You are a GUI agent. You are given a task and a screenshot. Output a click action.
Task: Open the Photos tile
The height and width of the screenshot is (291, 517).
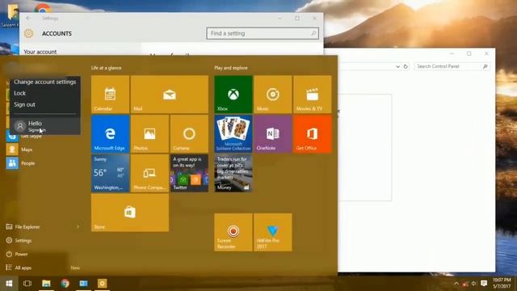click(149, 133)
